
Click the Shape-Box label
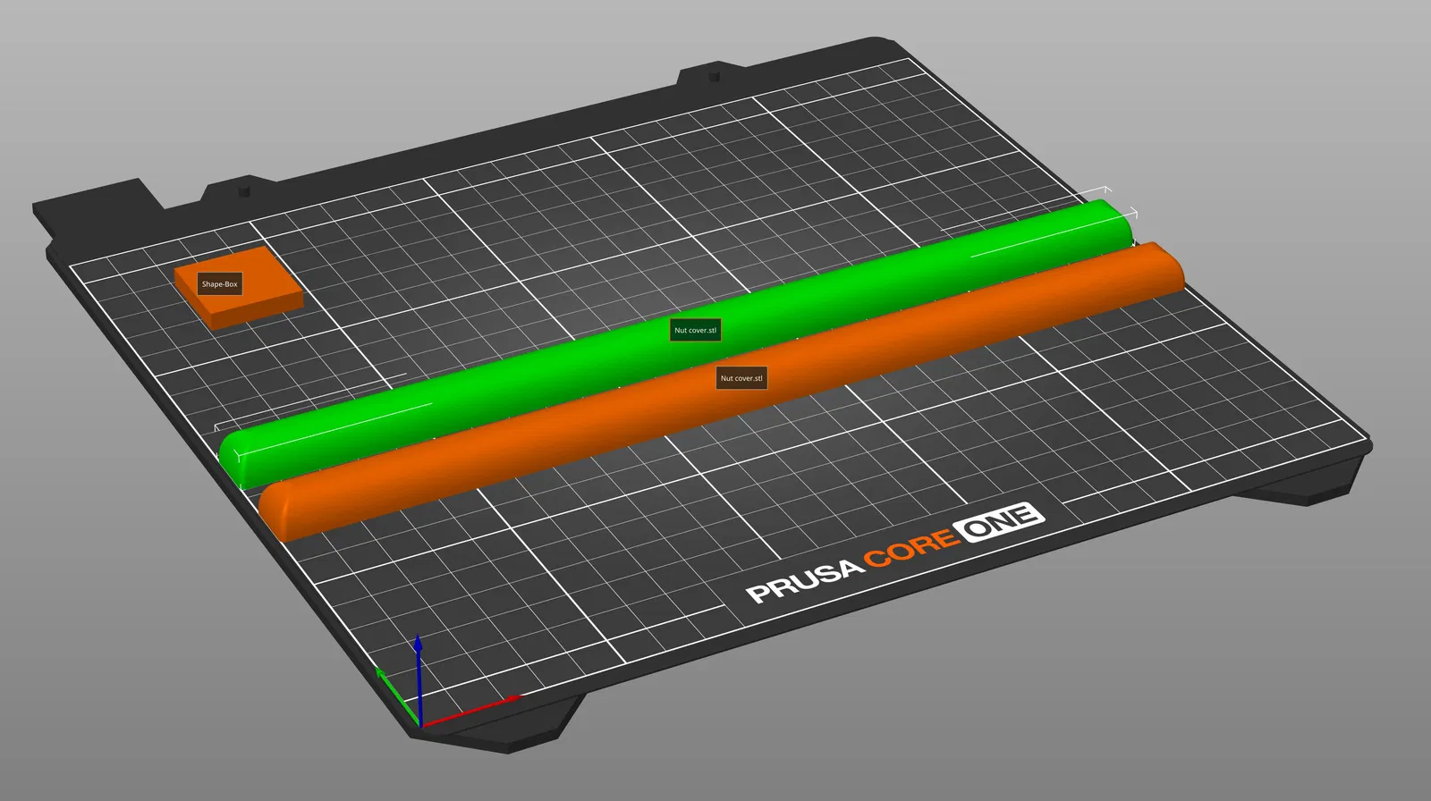coord(219,284)
